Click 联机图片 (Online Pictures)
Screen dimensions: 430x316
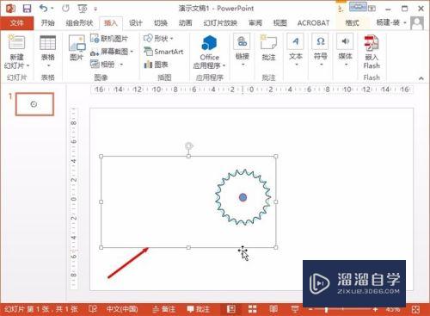click(109, 39)
